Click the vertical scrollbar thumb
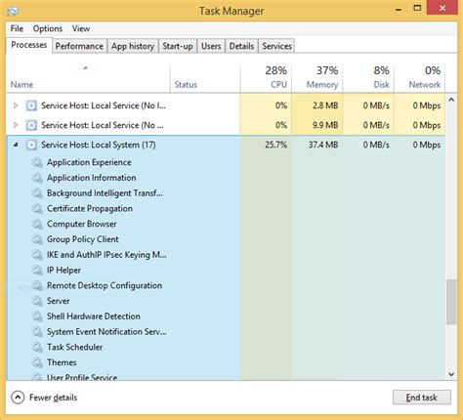Image resolution: width=463 pixels, height=420 pixels. (451, 302)
